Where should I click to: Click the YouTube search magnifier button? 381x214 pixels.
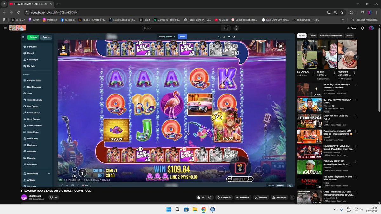[226, 28]
